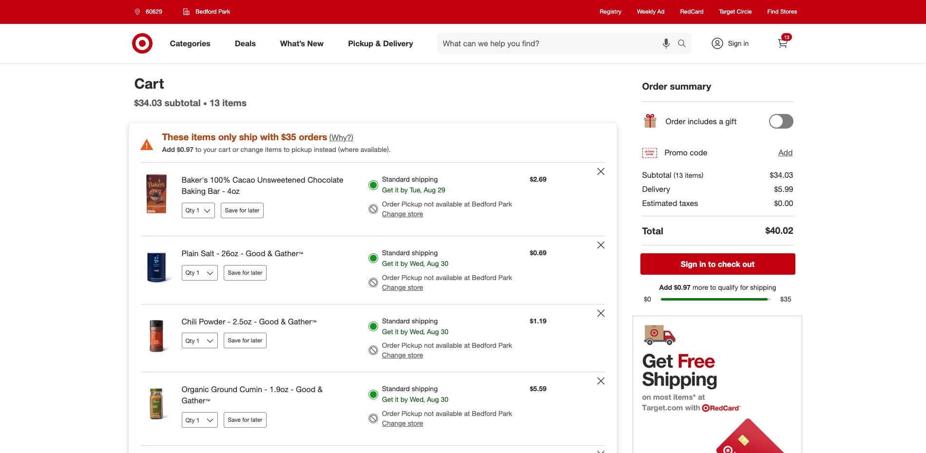The height and width of the screenshot is (453, 926).
Task: Click the orange warning triangle icon
Action: click(147, 145)
